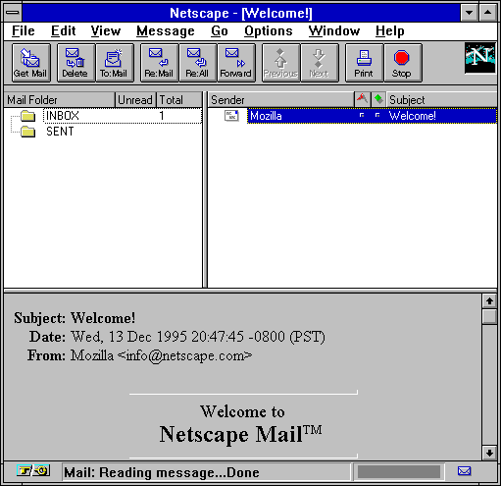
Task: Click the Netscape Mail heading text
Action: pos(241,434)
